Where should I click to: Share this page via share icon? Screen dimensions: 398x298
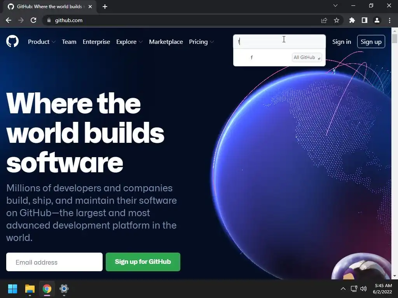pos(324,20)
